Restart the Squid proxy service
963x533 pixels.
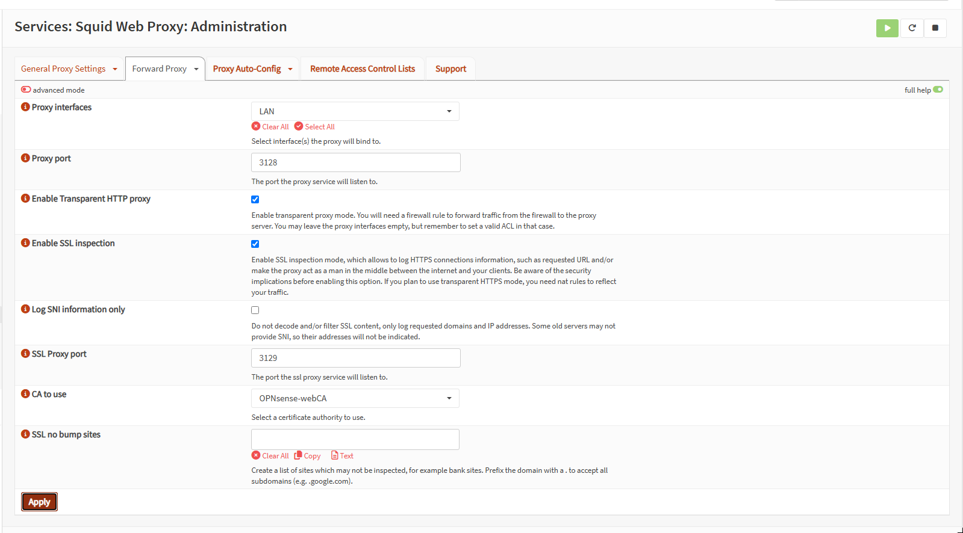pyautogui.click(x=912, y=28)
